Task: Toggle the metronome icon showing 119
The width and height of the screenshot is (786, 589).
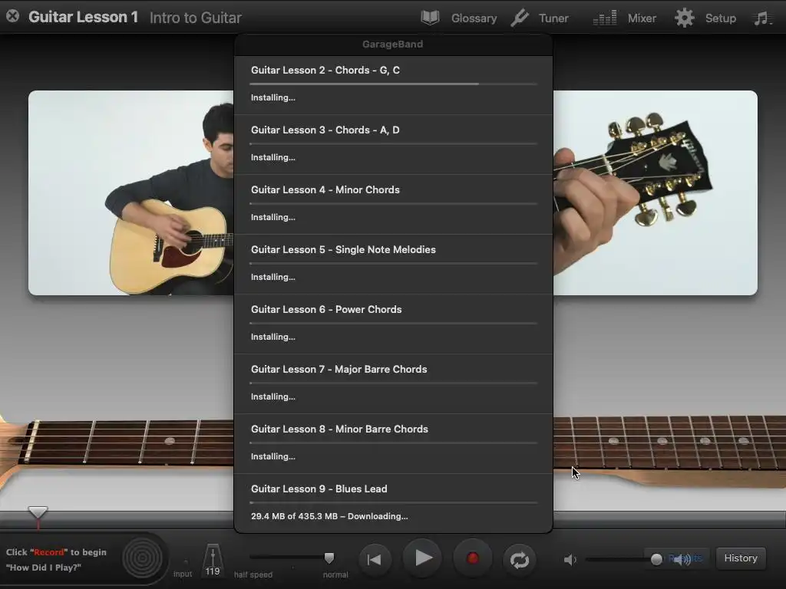Action: (213, 561)
